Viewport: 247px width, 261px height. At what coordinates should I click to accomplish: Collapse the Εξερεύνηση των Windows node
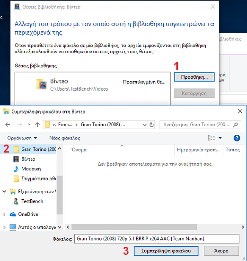tap(4, 192)
